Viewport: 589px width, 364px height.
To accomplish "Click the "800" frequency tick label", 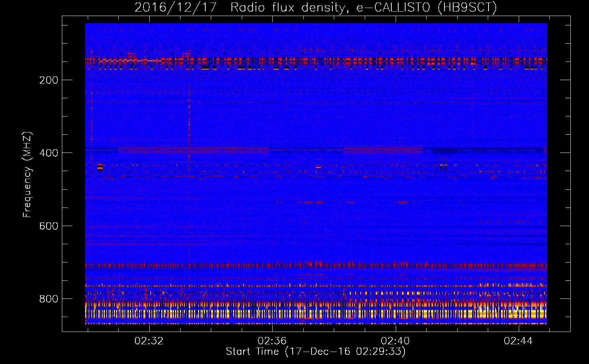I will 49,299.
